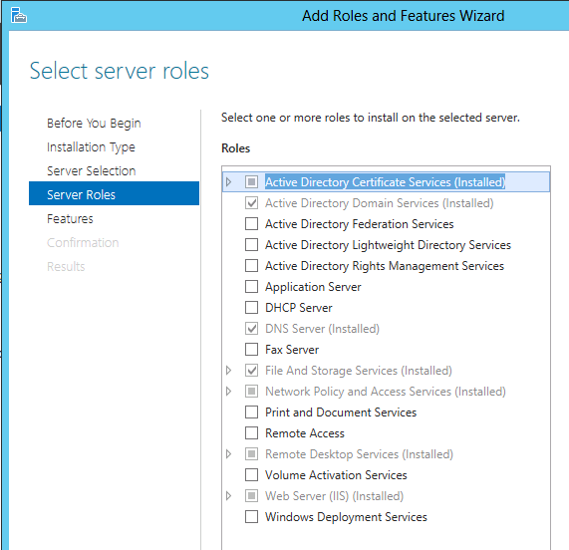Viewport: 569px width, 550px height.
Task: Enable the DHCP Server checkbox
Action: tap(251, 308)
